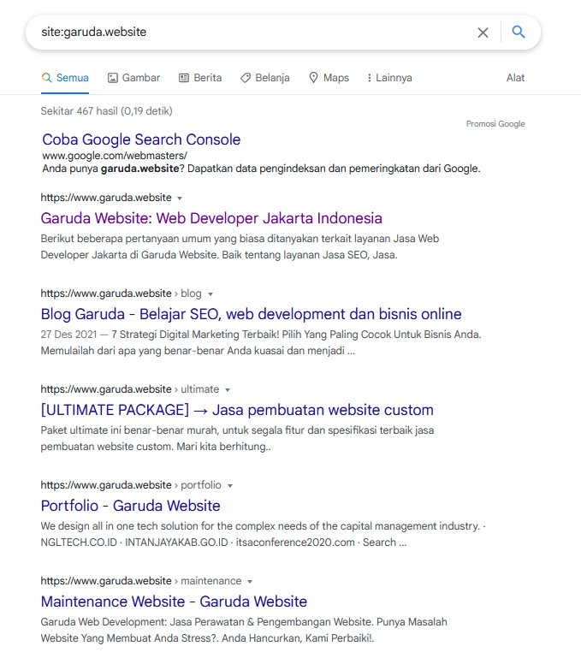Click the www.google.com/webmasters/ URL text
581x658 pixels.
click(115, 156)
